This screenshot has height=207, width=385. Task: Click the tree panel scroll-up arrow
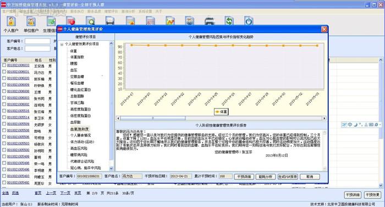(x=111, y=43)
